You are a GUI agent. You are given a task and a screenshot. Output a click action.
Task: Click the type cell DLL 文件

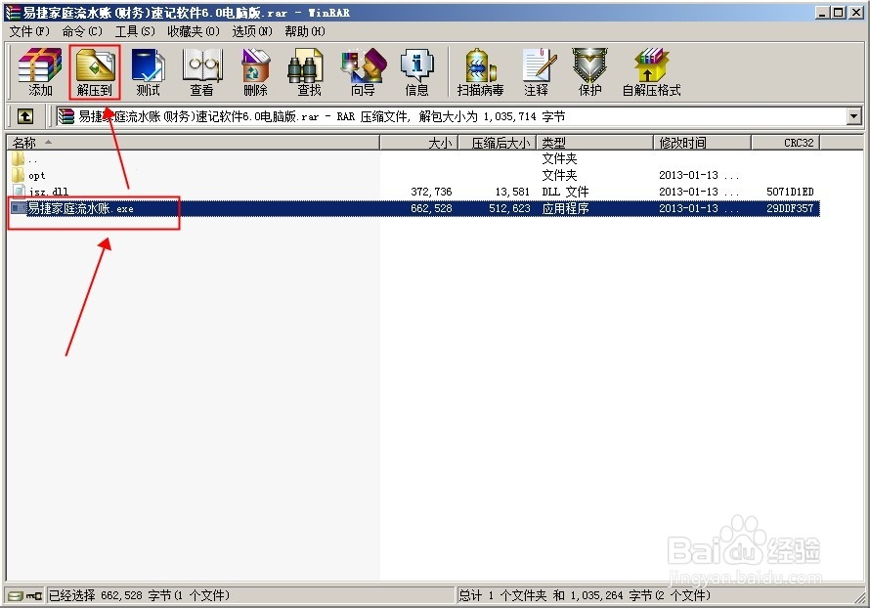pos(565,192)
